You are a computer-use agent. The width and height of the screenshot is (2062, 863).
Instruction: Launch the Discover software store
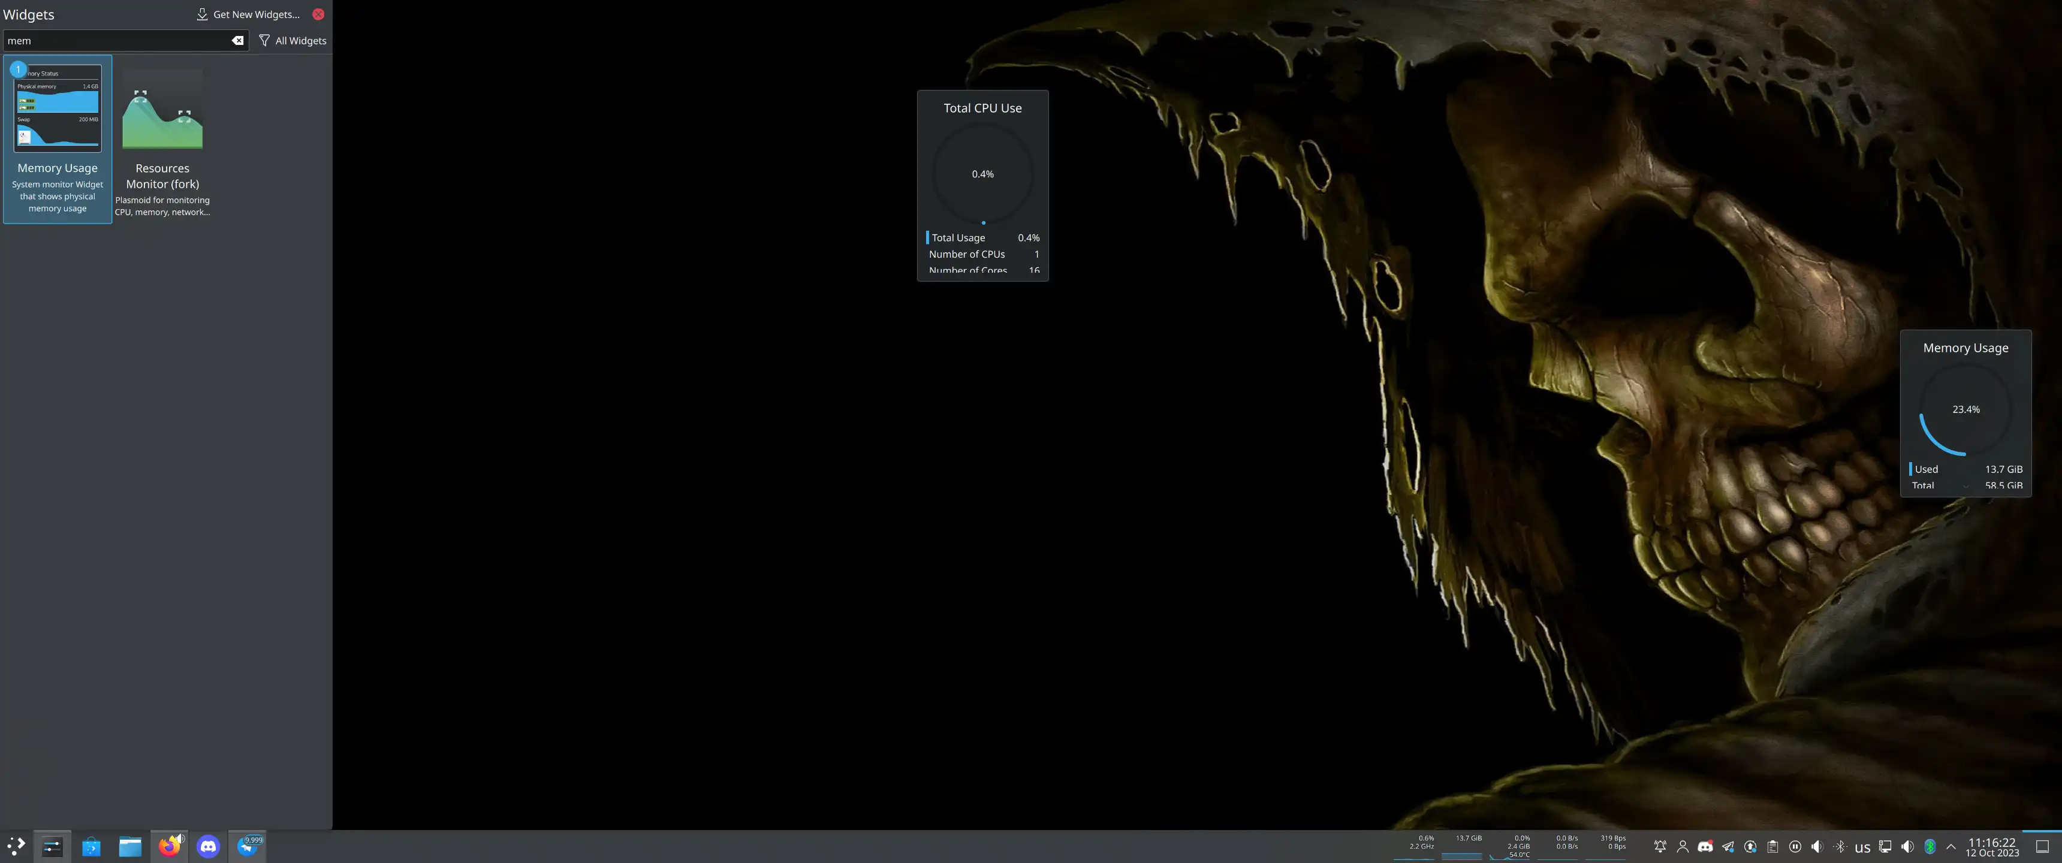[x=91, y=846]
